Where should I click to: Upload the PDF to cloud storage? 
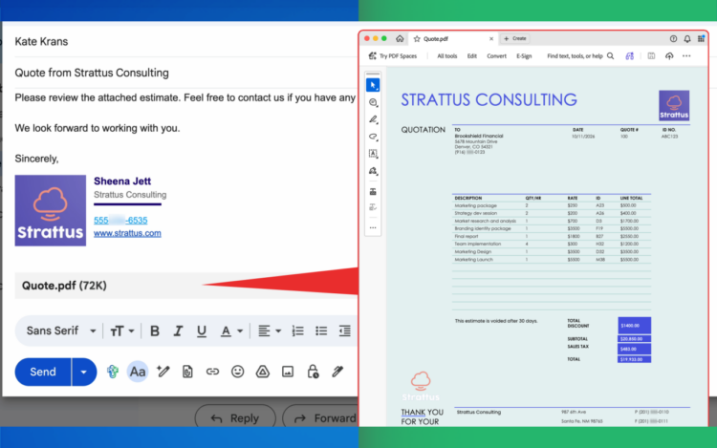coord(669,56)
